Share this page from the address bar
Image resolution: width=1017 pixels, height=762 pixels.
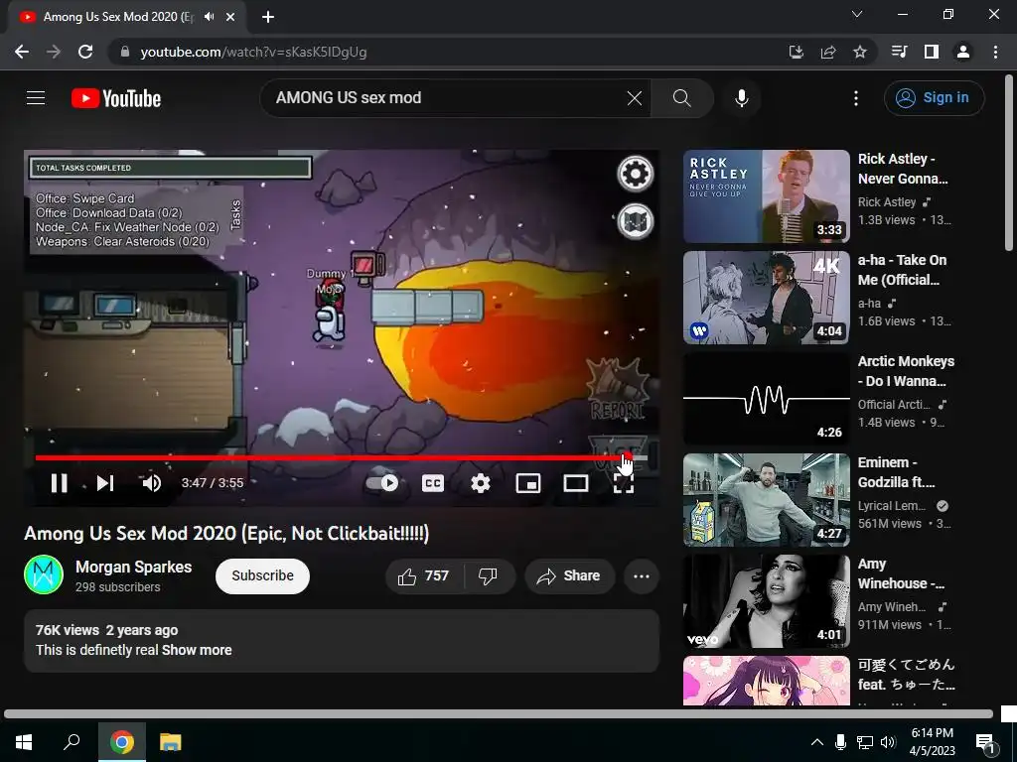pyautogui.click(x=827, y=52)
